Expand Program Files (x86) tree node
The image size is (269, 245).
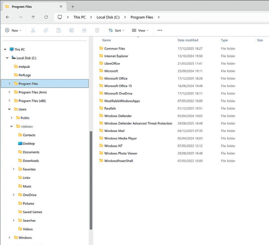click(x=10, y=101)
